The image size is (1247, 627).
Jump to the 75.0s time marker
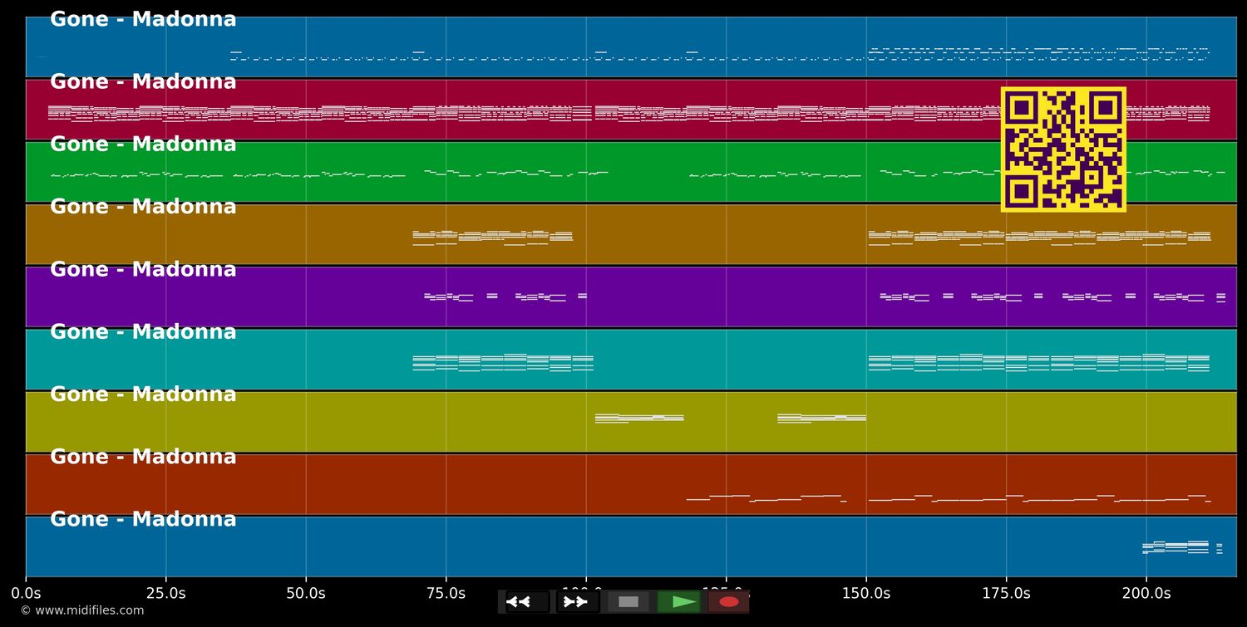[446, 594]
